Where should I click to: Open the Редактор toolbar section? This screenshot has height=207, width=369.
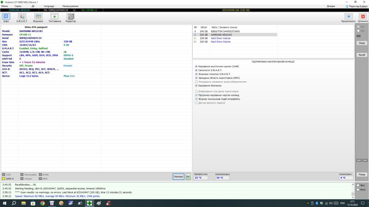click(x=71, y=18)
